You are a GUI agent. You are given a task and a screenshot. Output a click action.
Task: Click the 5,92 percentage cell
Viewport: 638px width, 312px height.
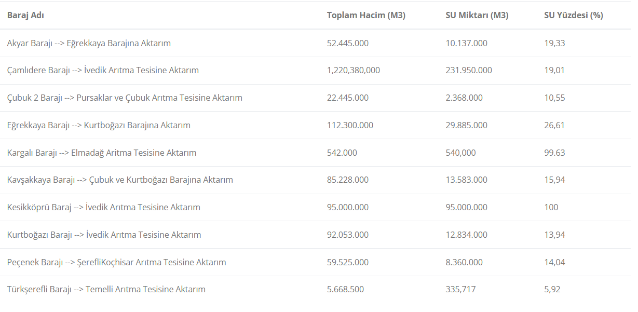coord(552,289)
